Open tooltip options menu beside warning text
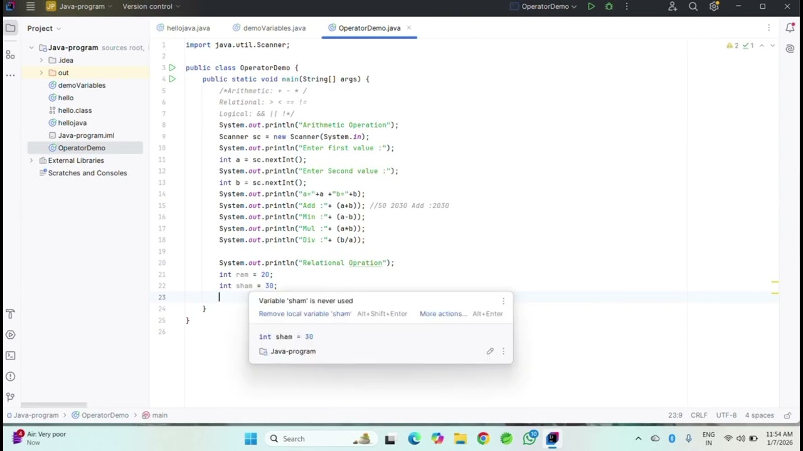 503,301
